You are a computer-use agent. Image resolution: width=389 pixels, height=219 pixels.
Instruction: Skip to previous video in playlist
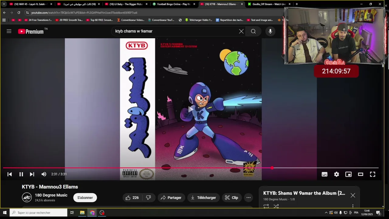tap(9, 174)
